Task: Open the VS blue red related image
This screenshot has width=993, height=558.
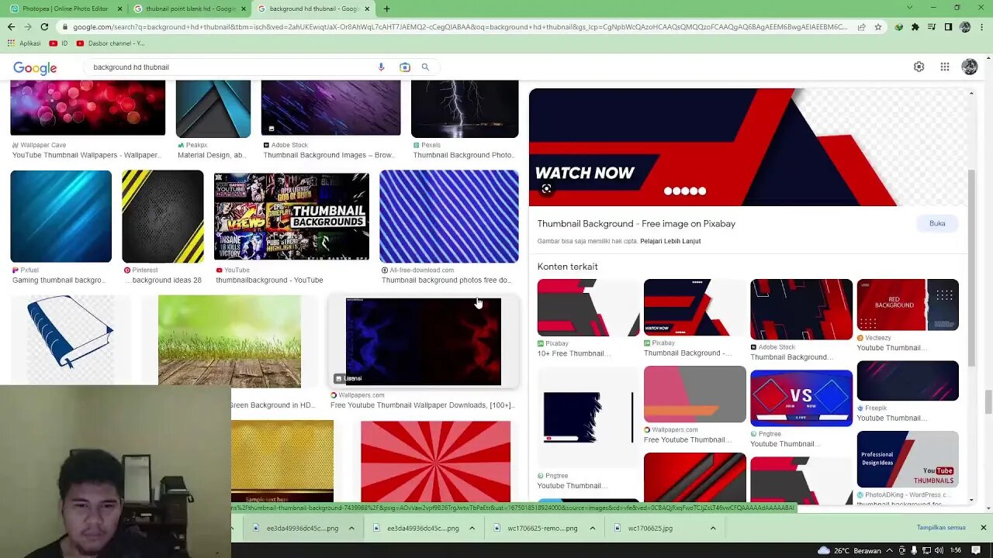Action: pyautogui.click(x=801, y=398)
